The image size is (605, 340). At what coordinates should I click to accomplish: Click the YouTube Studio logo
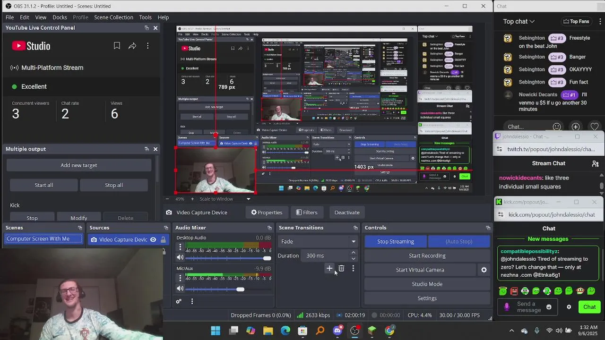coord(31,46)
